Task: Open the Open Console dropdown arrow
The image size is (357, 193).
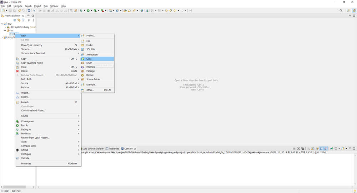Action: (x=346, y=149)
